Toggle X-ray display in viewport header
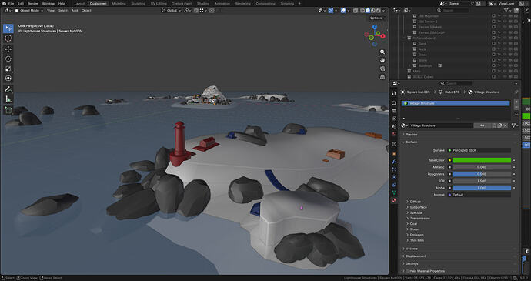 click(x=356, y=11)
